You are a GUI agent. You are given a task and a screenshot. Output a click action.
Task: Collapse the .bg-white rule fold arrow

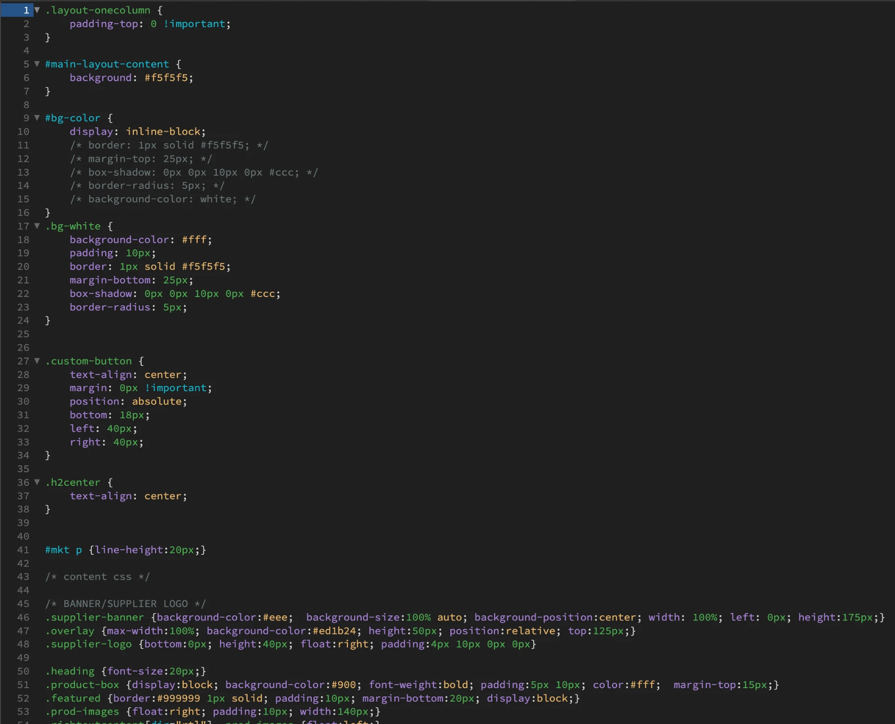(37, 226)
